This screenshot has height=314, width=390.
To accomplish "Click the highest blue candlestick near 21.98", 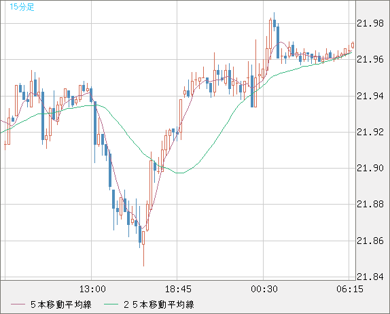I will (x=274, y=22).
